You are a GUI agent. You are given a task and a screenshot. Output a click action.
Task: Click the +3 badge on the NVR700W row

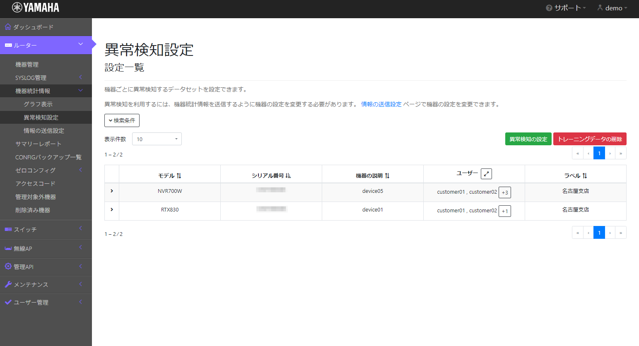point(505,192)
